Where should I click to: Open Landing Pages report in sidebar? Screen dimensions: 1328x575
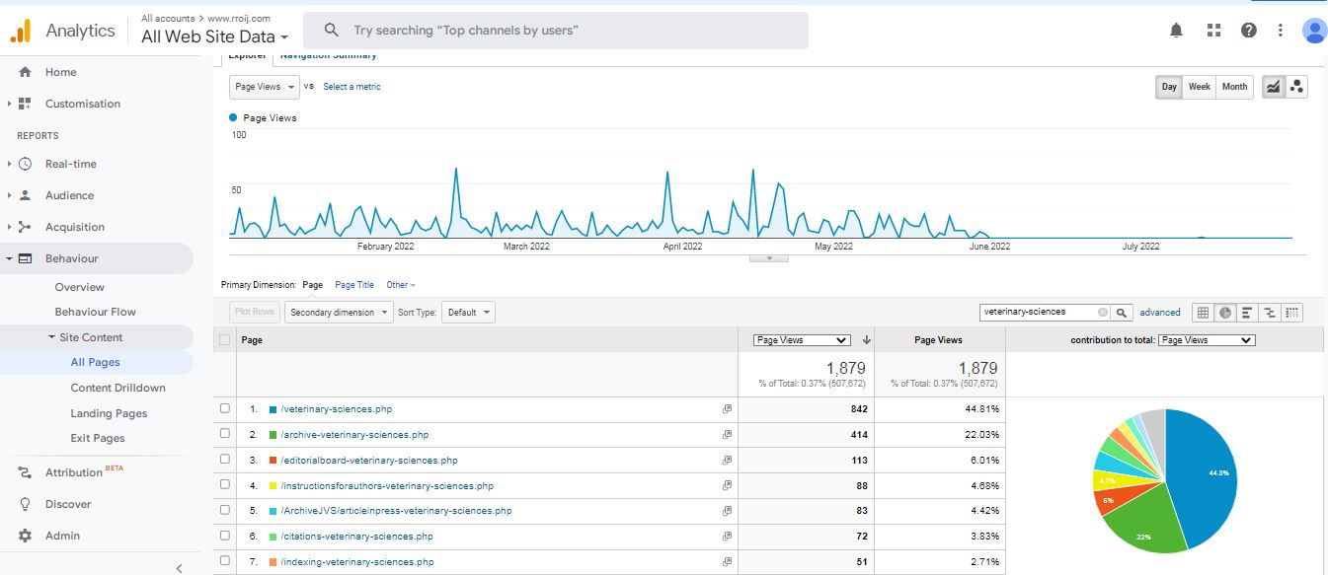pyautogui.click(x=109, y=413)
